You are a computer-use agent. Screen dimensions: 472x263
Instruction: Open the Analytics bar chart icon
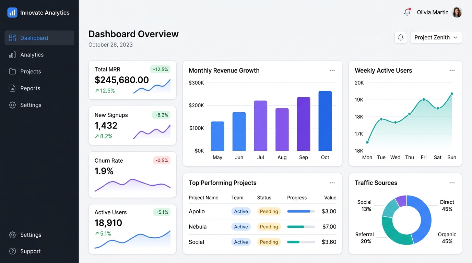(12, 55)
